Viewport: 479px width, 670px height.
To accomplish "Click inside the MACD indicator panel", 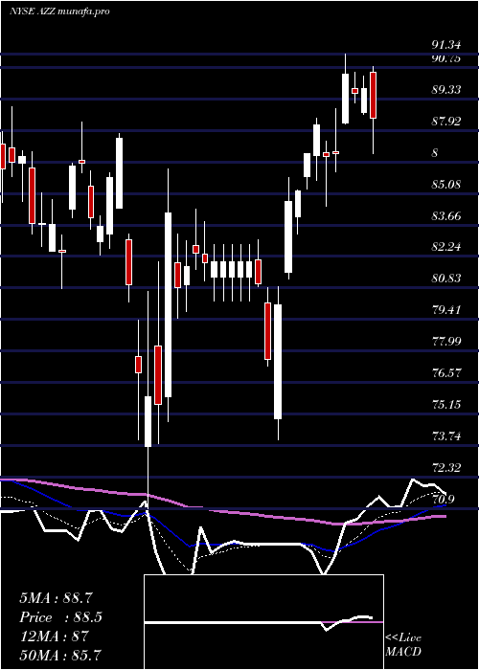I will pos(263,622).
